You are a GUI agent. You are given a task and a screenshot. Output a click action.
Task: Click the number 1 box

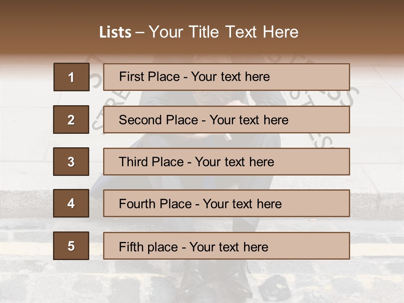(72, 77)
